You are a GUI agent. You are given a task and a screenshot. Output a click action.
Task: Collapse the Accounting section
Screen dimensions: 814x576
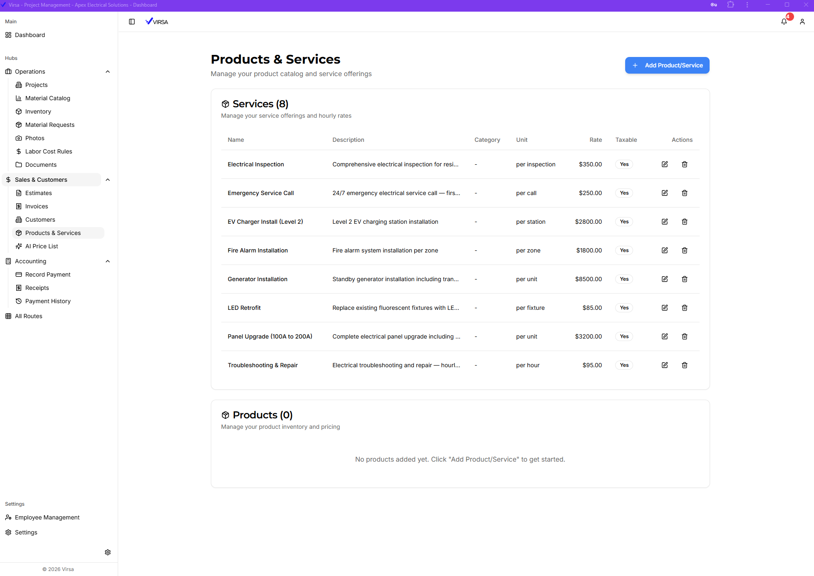[x=108, y=261]
